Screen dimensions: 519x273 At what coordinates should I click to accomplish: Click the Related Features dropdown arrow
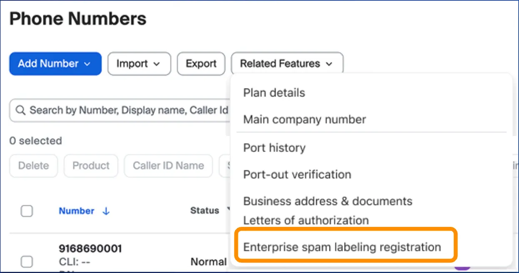329,64
